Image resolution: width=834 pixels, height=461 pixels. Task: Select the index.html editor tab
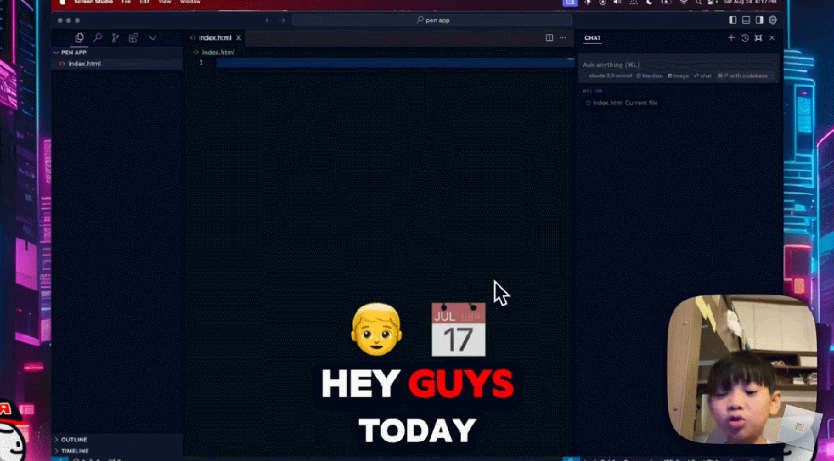pos(215,38)
